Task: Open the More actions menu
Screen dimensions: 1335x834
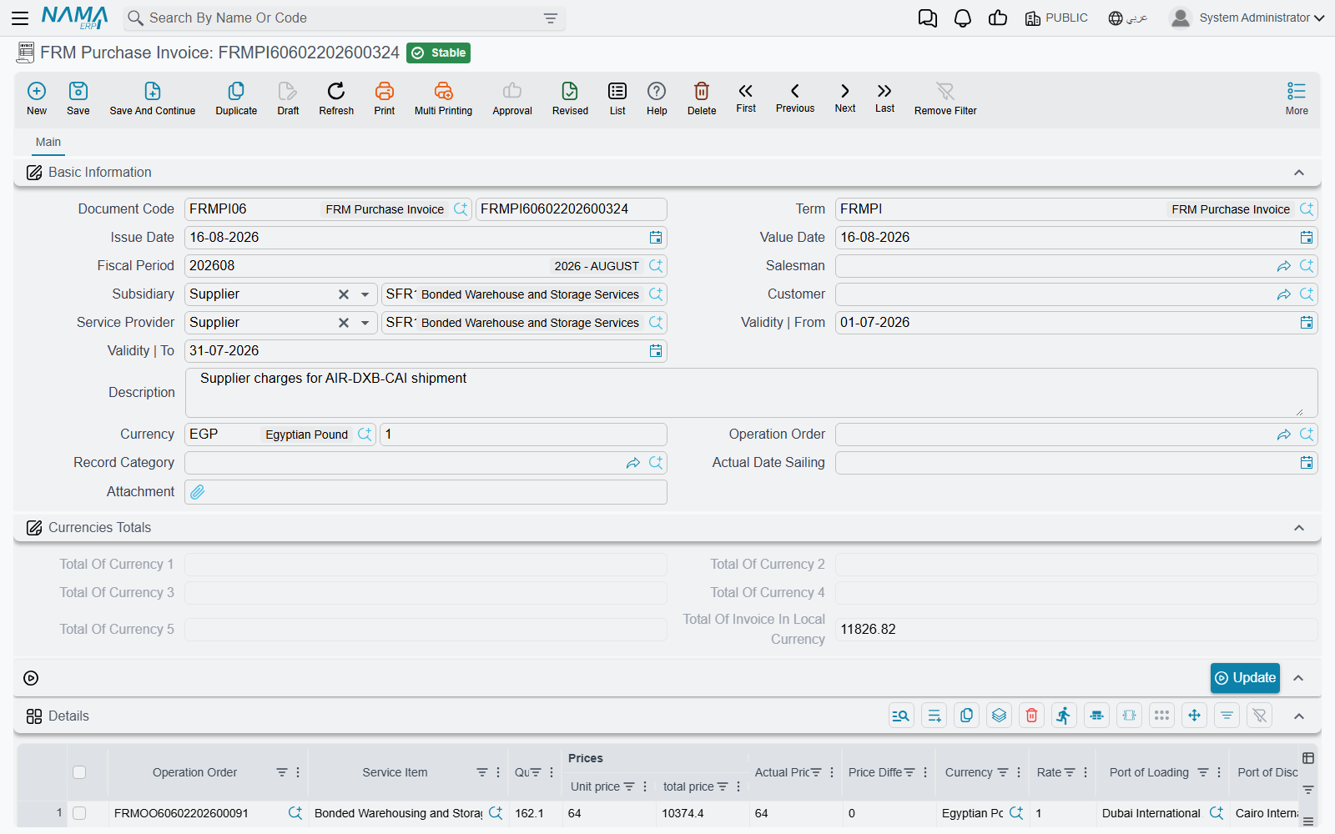Action: tap(1297, 98)
